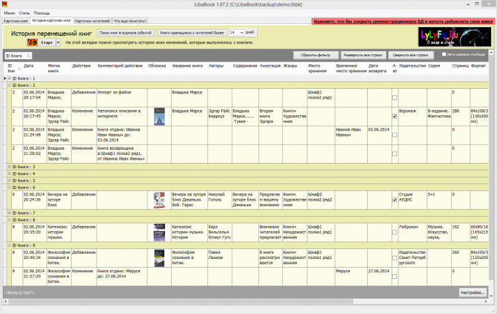Click vertical scrollbar down arrow
The image size is (497, 314).
pos(491,295)
